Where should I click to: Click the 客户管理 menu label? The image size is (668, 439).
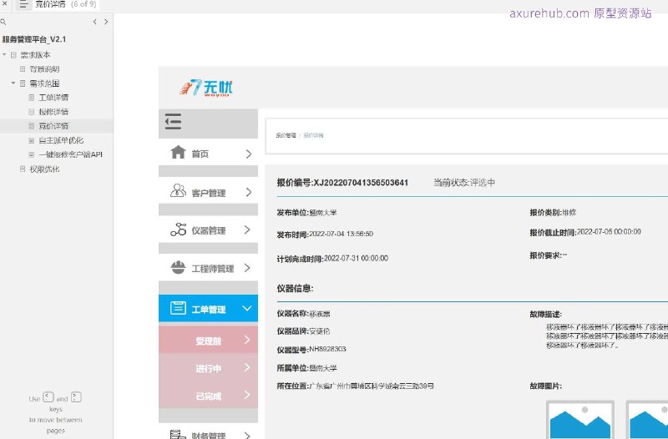point(208,193)
